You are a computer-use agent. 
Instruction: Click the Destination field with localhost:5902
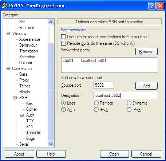[126, 95]
